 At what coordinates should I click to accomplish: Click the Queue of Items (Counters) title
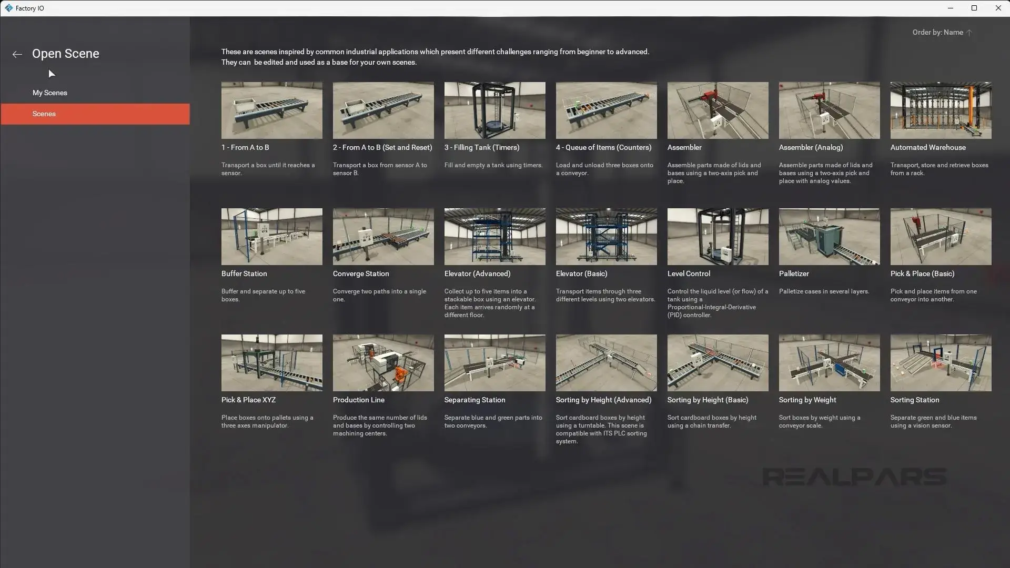[603, 147]
